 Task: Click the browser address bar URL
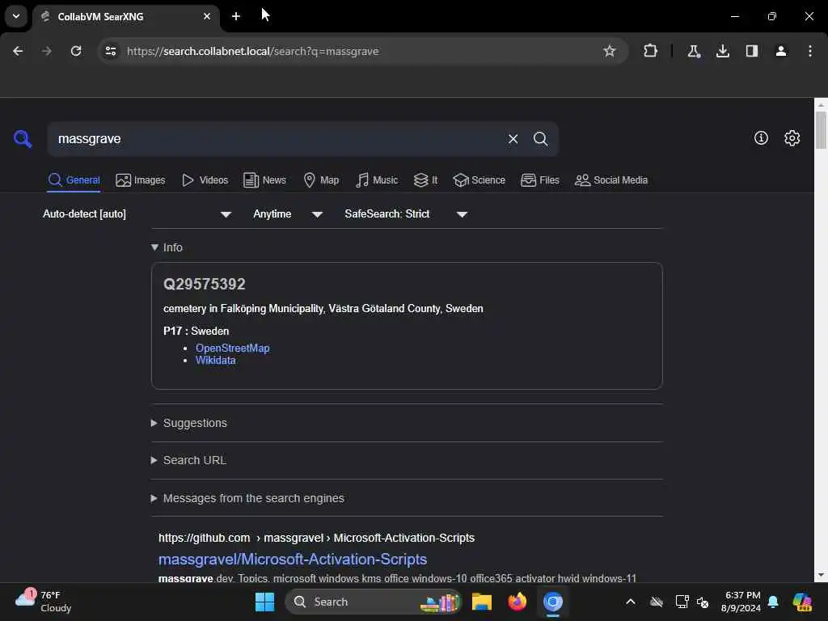(252, 51)
